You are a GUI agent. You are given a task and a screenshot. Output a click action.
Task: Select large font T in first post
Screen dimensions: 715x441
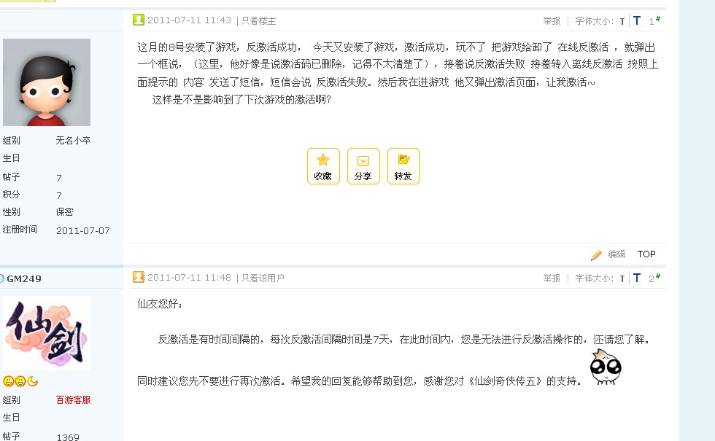(x=637, y=20)
